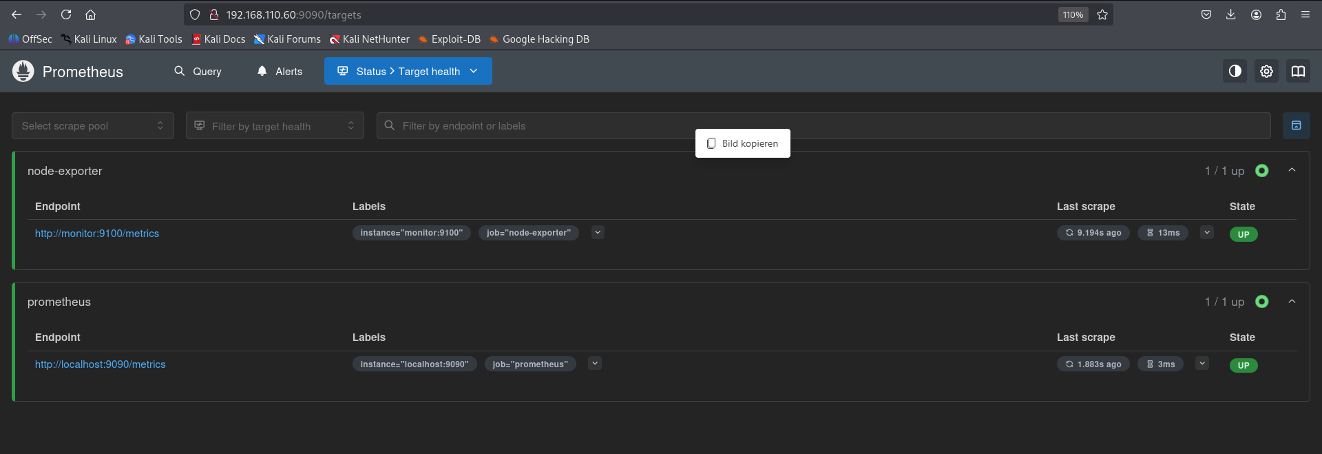This screenshot has width=1322, height=454.
Task: Collapse the prometheus scrape pool
Action: pos(1292,301)
